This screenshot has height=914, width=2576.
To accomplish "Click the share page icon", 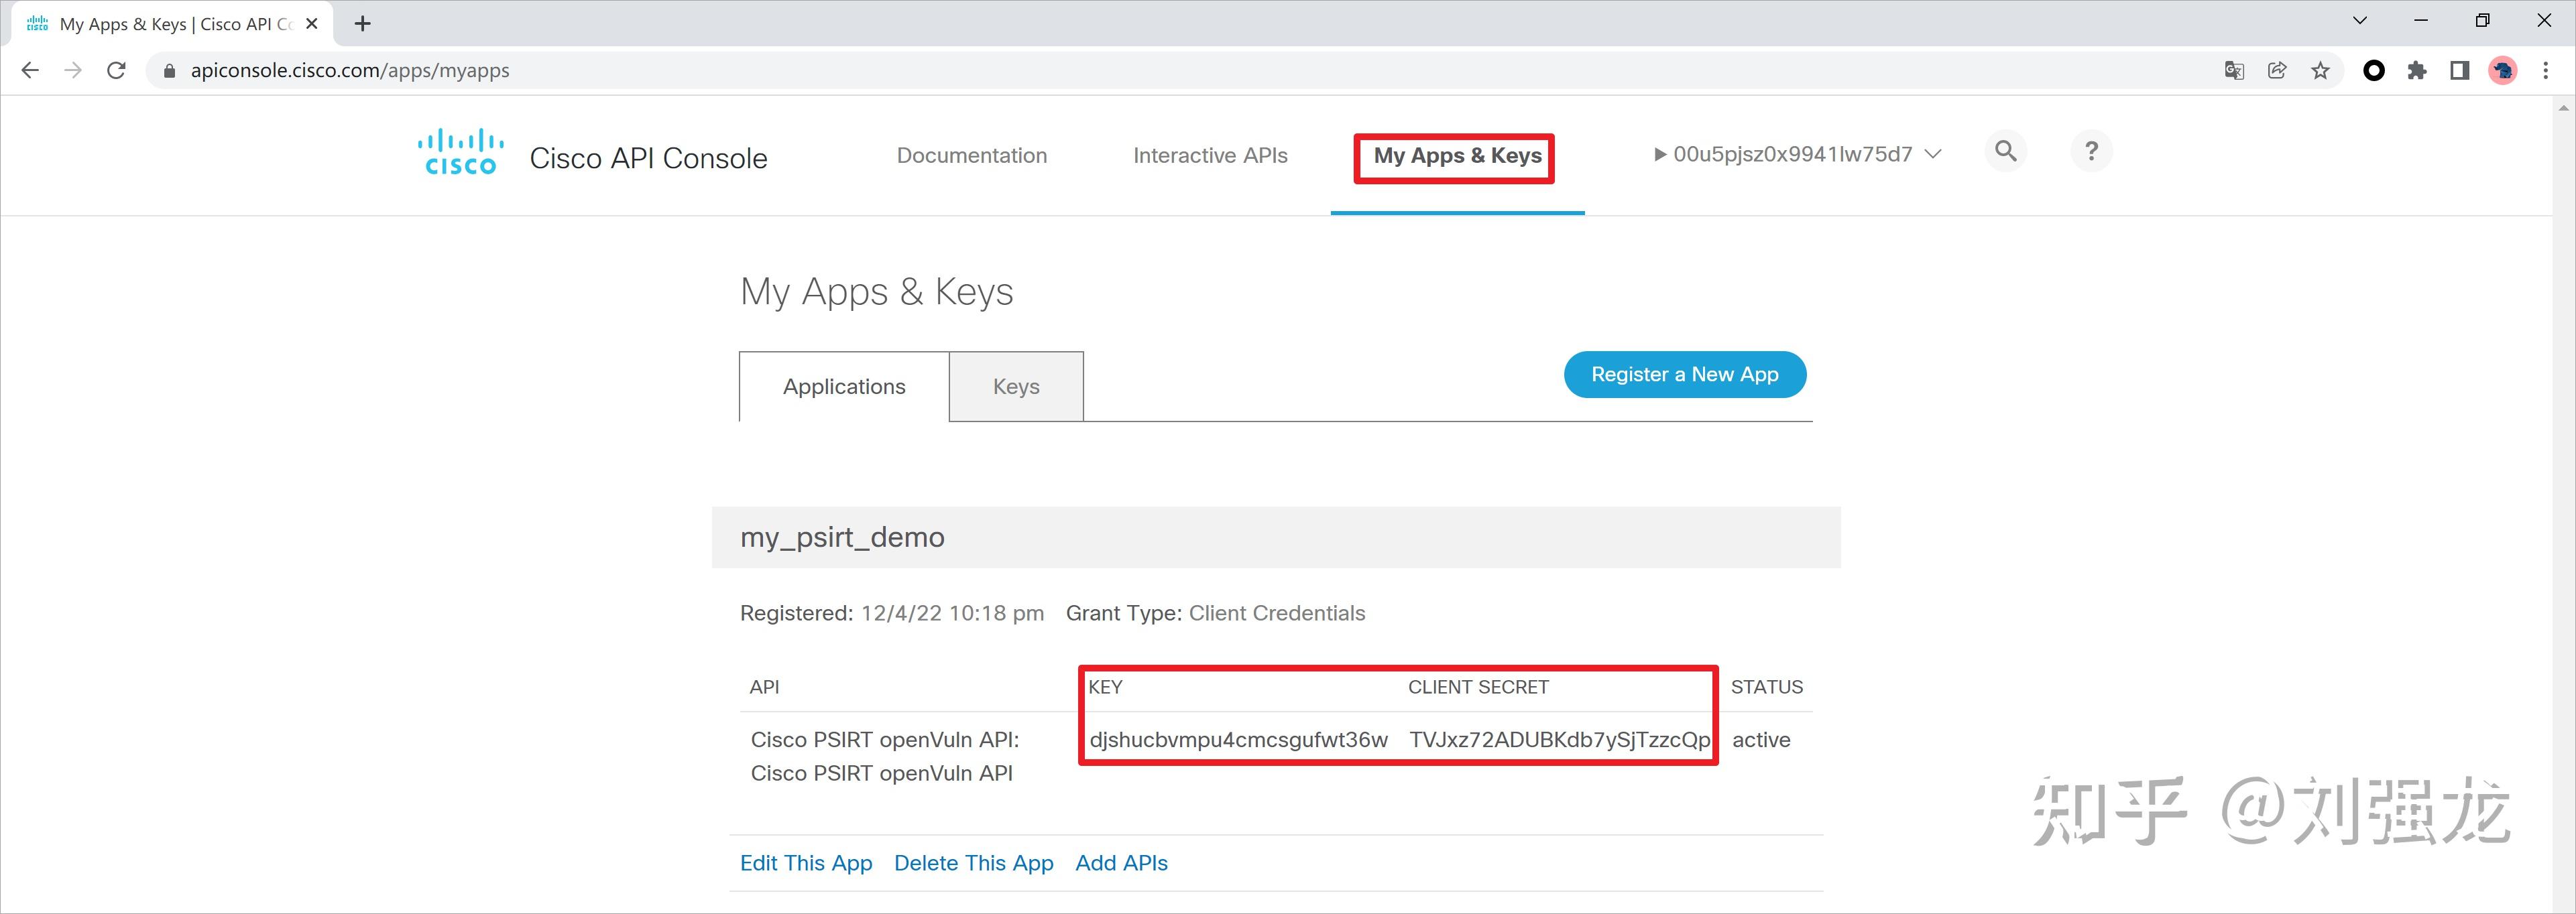I will pyautogui.click(x=2277, y=71).
